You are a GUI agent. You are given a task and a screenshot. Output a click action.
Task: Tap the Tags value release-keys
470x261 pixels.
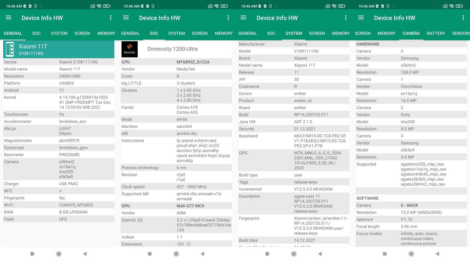click(x=306, y=182)
